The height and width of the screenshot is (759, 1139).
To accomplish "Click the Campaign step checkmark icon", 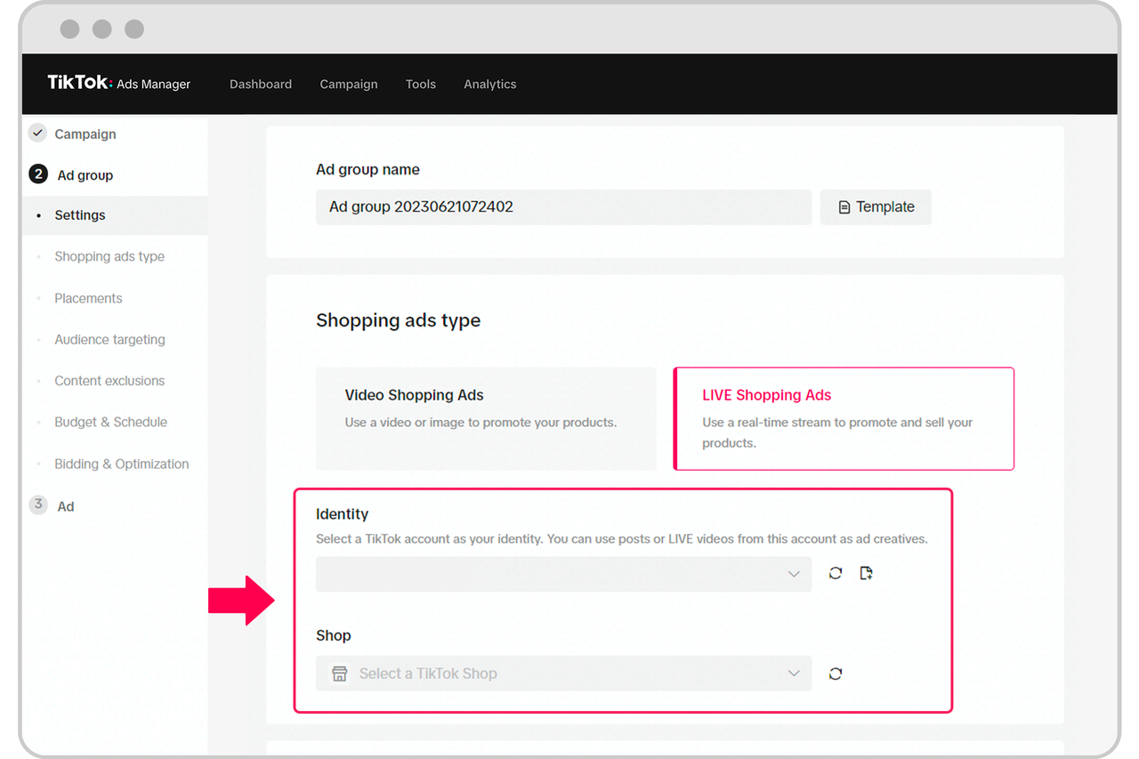I will click(x=37, y=133).
